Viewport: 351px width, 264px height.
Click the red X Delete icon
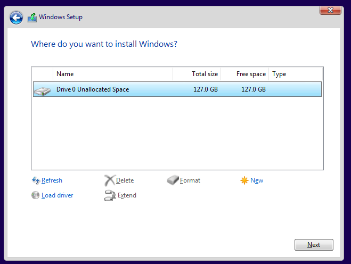pos(109,180)
